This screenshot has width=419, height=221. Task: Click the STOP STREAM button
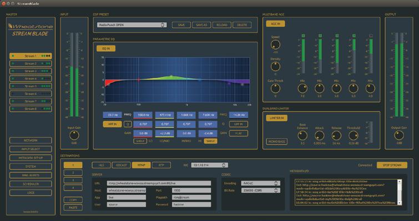coord(392,165)
